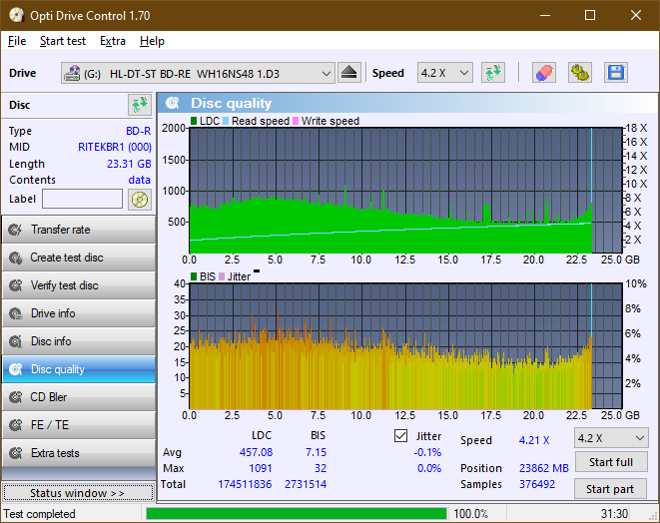This screenshot has height=523, width=660.
Task: Open the Transfer rate test
Action: coord(79,230)
